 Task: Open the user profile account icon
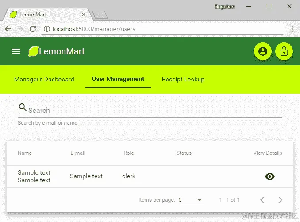click(x=263, y=51)
